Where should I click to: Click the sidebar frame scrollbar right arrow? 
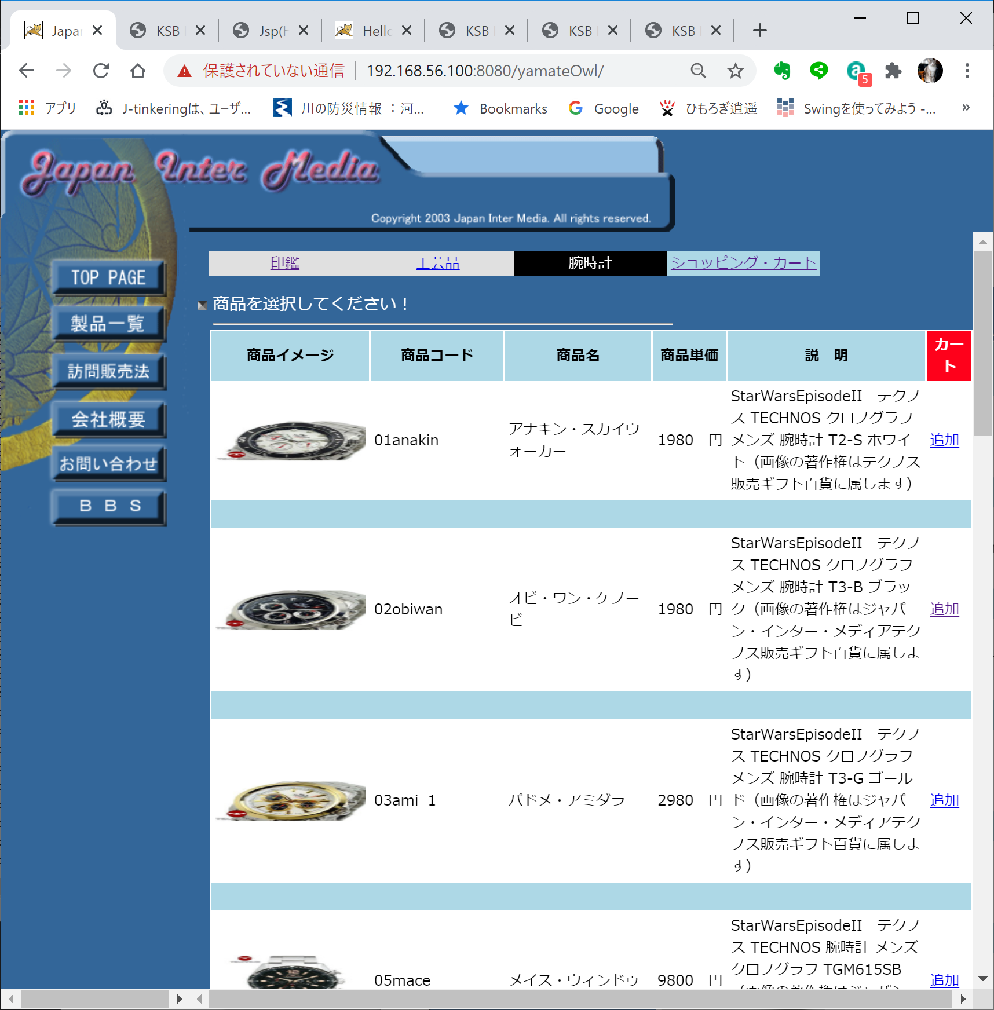tap(179, 999)
